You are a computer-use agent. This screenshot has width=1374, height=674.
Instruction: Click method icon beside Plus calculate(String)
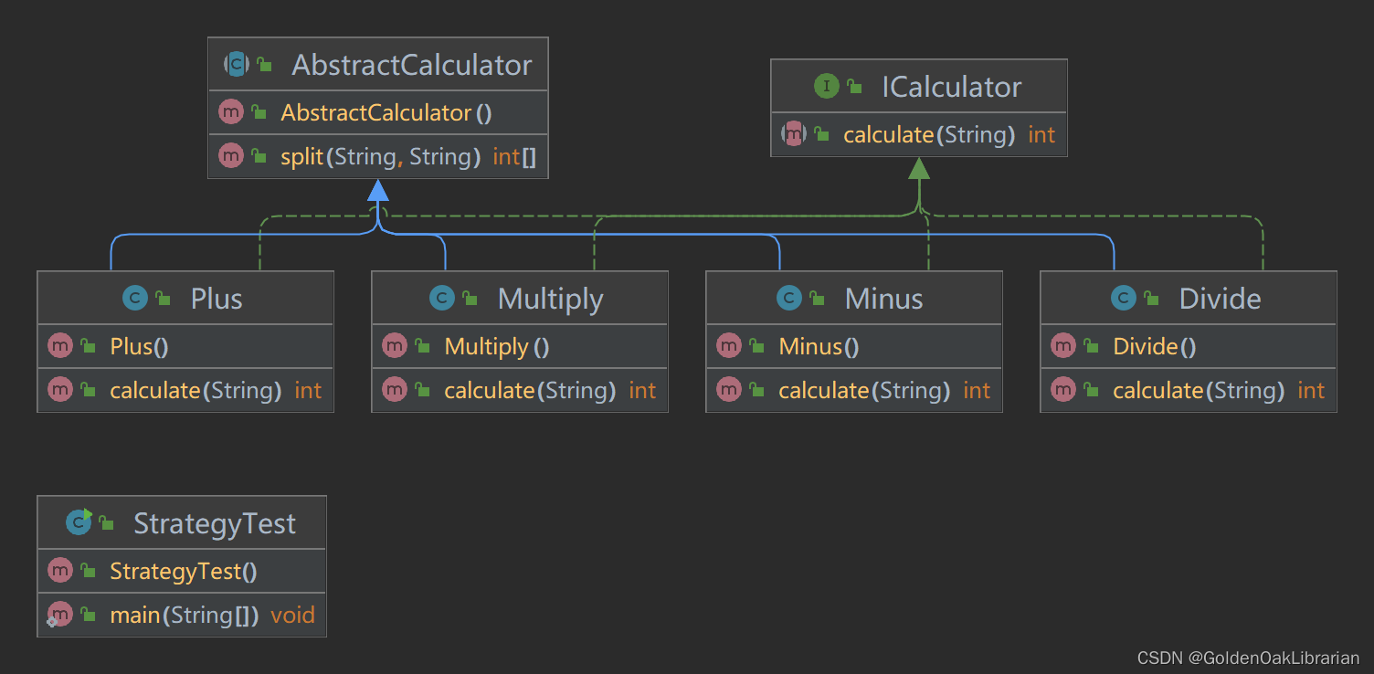pos(60,390)
